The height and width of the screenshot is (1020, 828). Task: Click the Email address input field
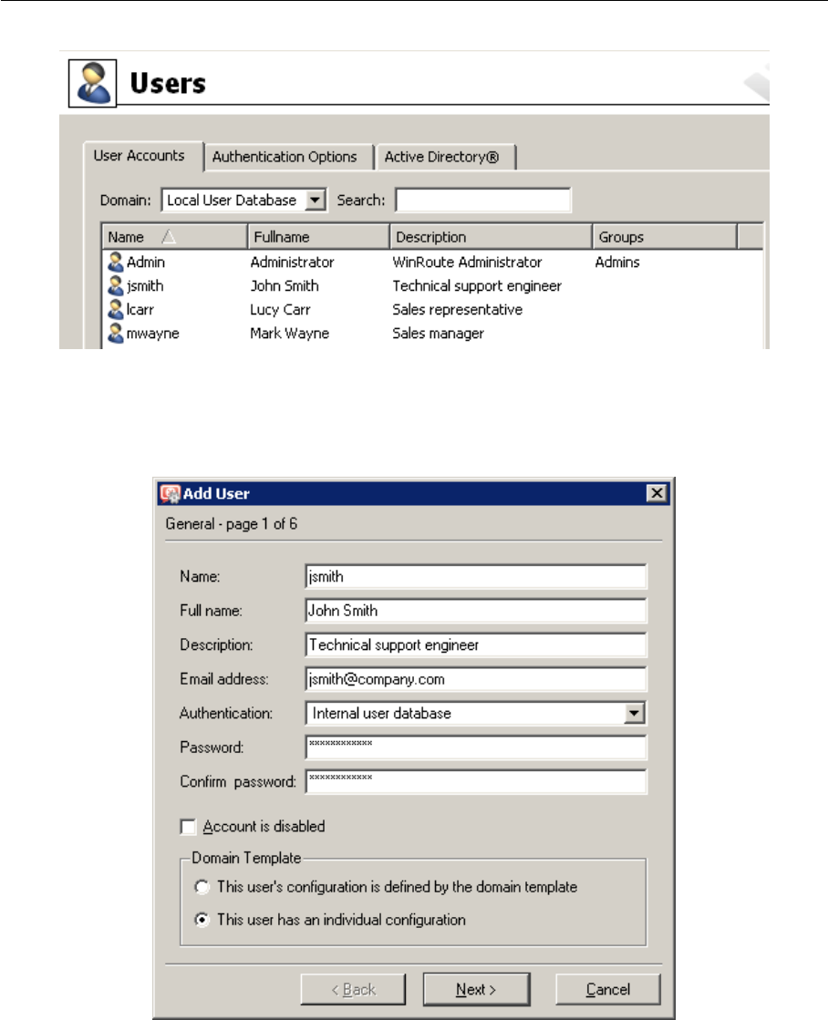click(476, 679)
